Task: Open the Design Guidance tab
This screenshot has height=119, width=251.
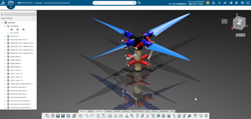Action: [137, 111]
